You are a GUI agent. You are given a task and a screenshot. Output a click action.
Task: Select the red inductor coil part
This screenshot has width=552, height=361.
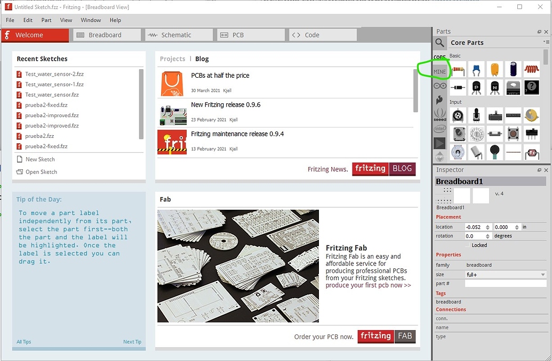click(x=532, y=69)
